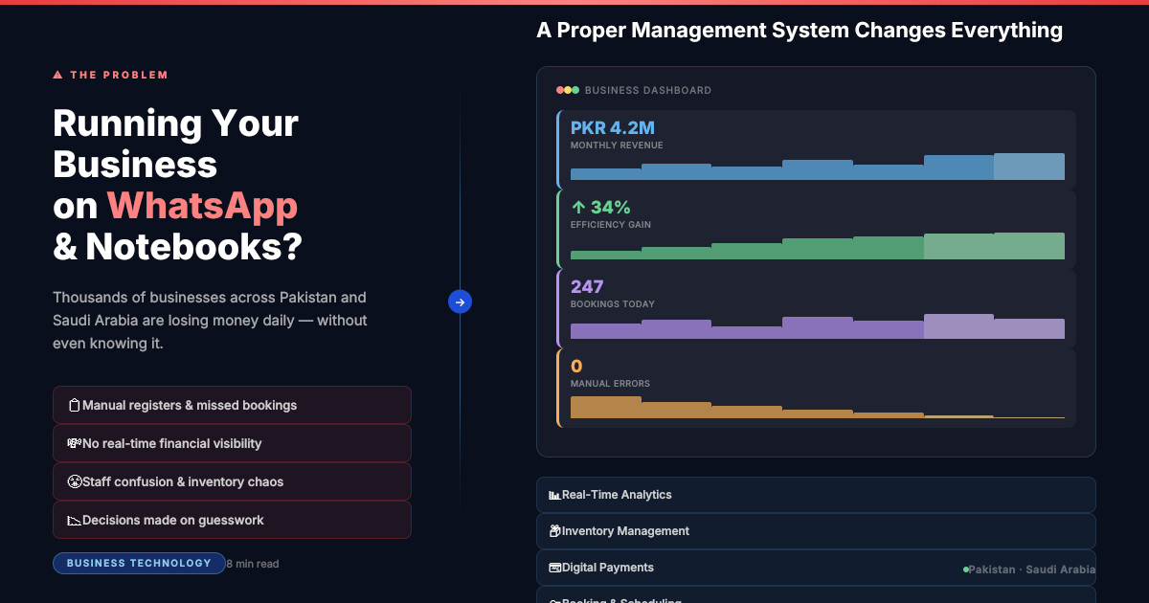Open the Inventory Management feature row
The height and width of the screenshot is (603, 1149).
pos(816,531)
